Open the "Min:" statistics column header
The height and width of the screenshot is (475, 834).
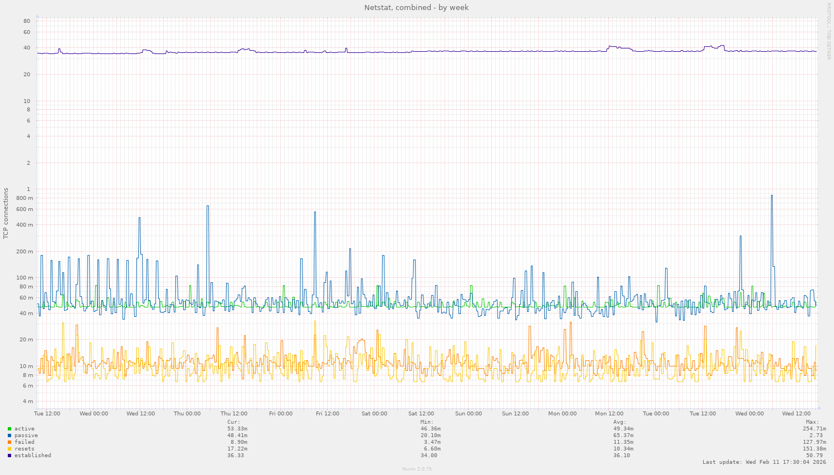click(426, 422)
